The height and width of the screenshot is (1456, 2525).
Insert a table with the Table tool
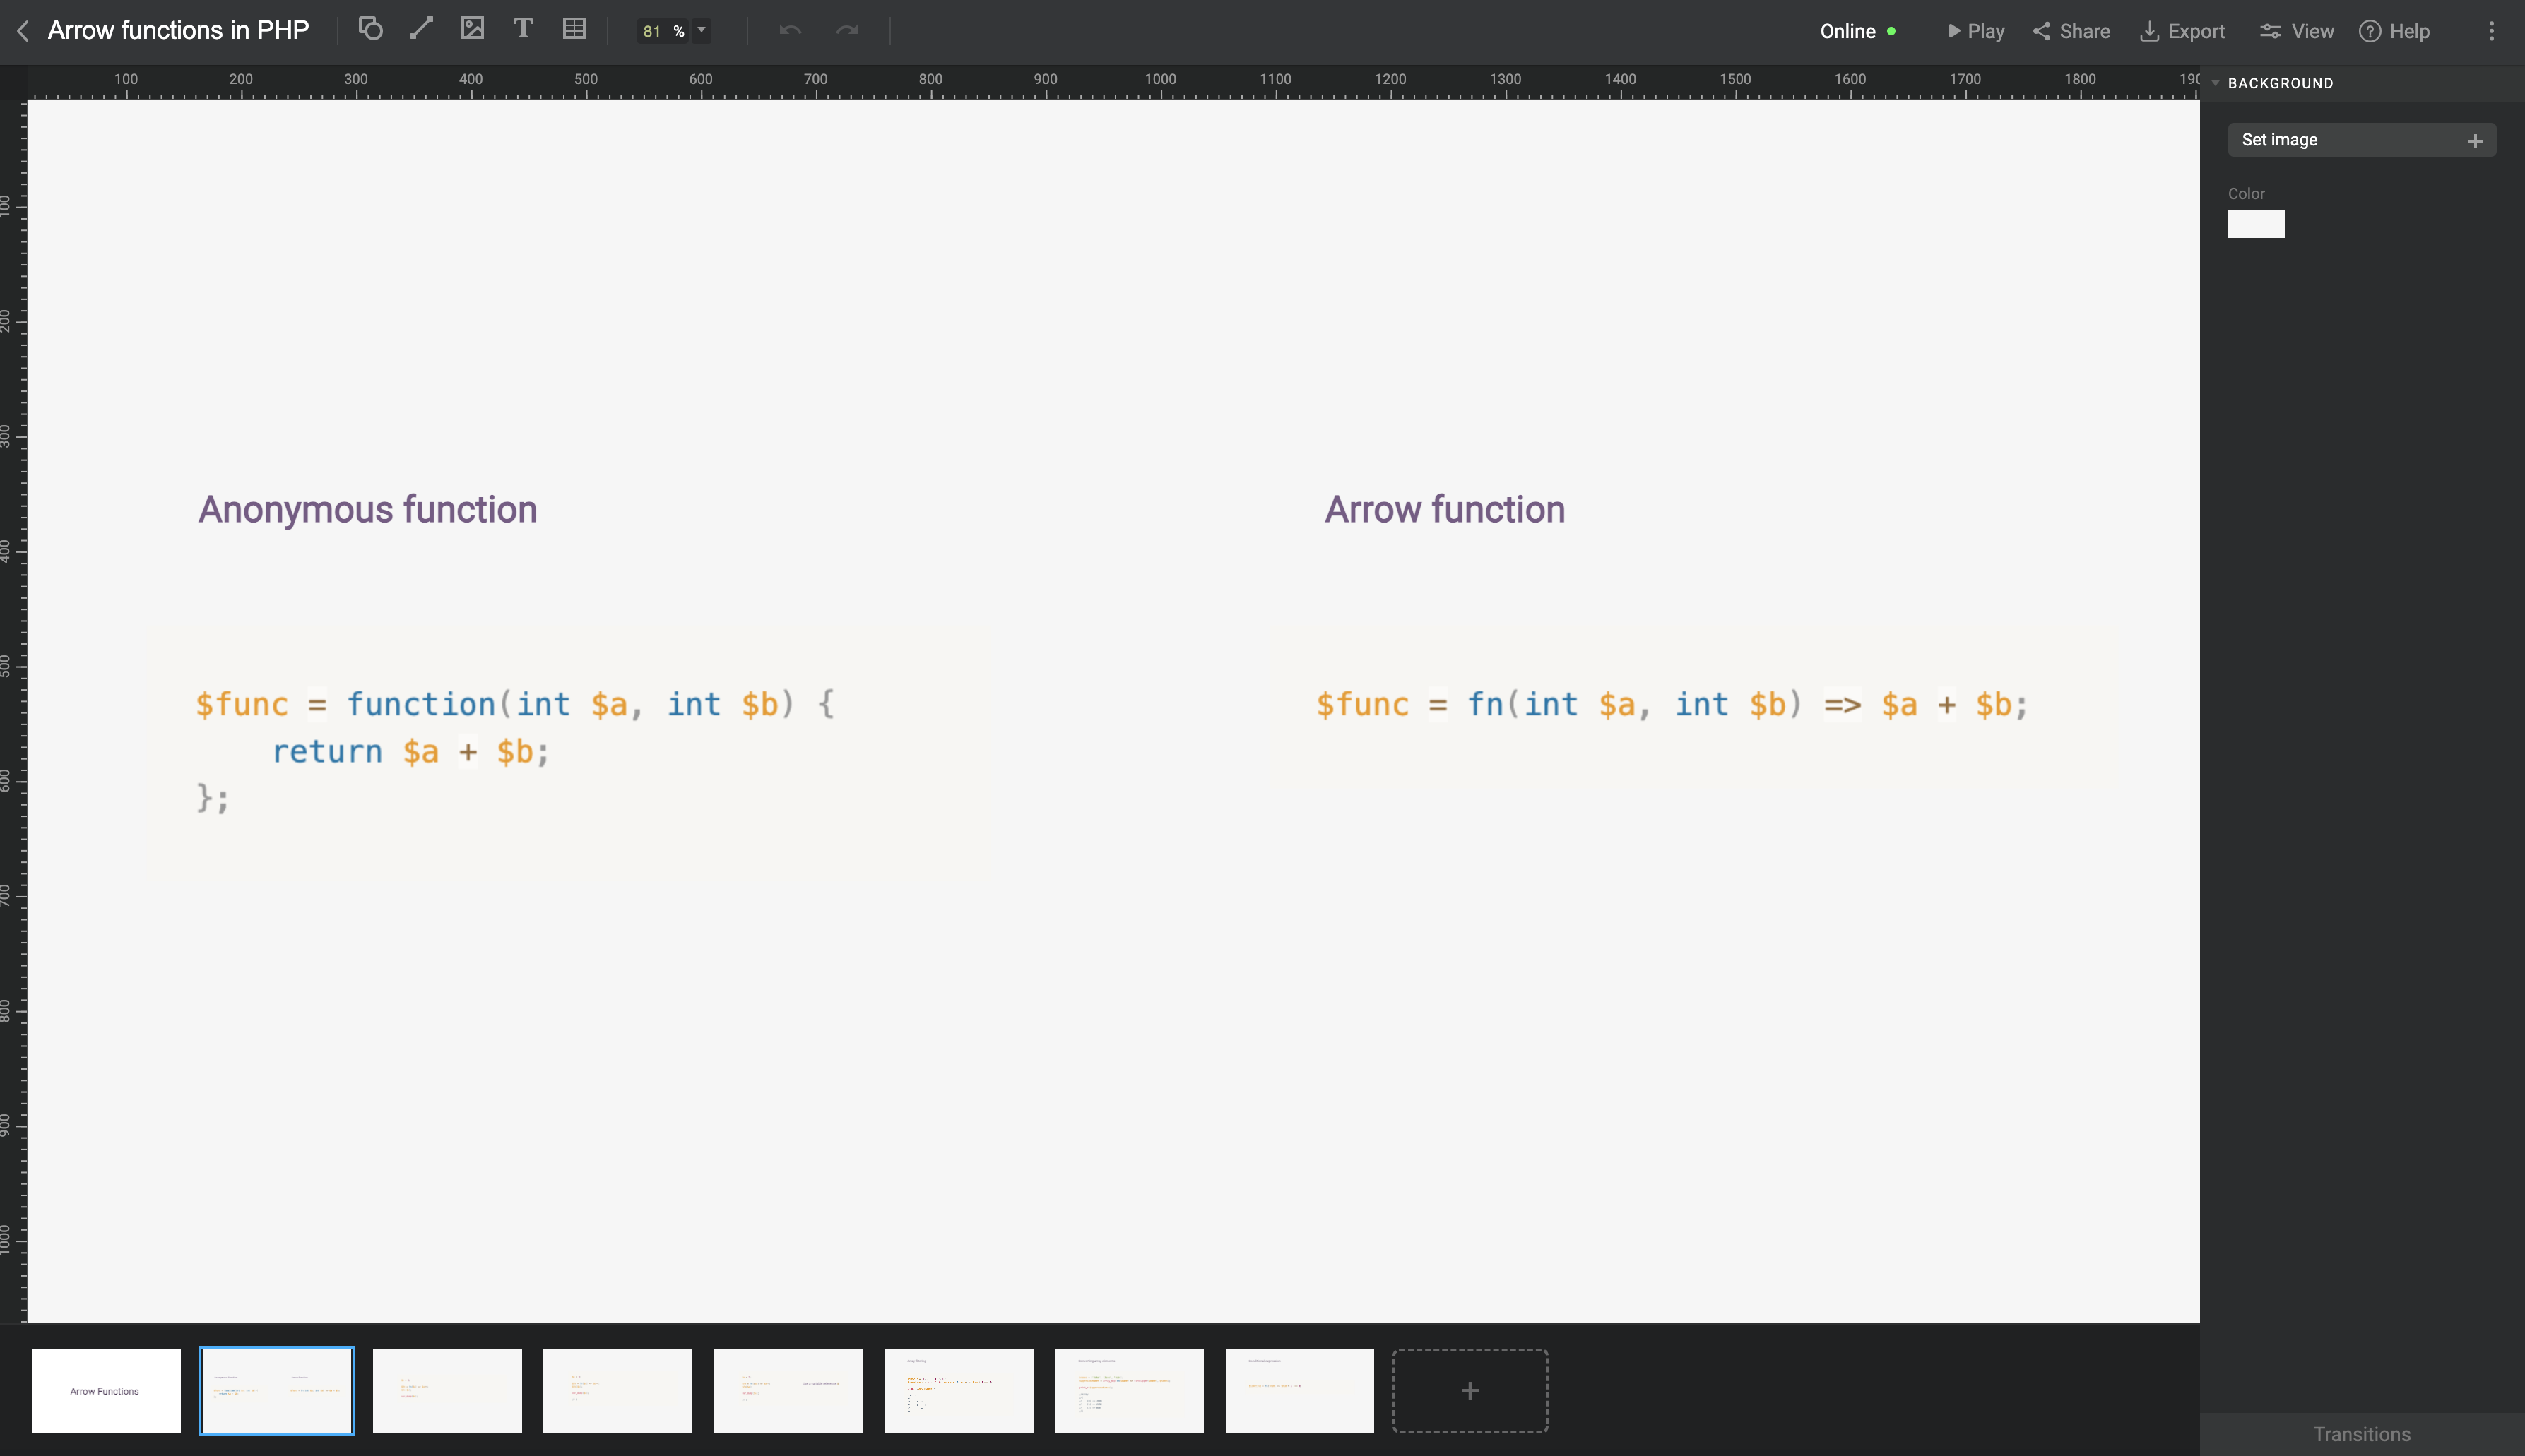click(574, 29)
